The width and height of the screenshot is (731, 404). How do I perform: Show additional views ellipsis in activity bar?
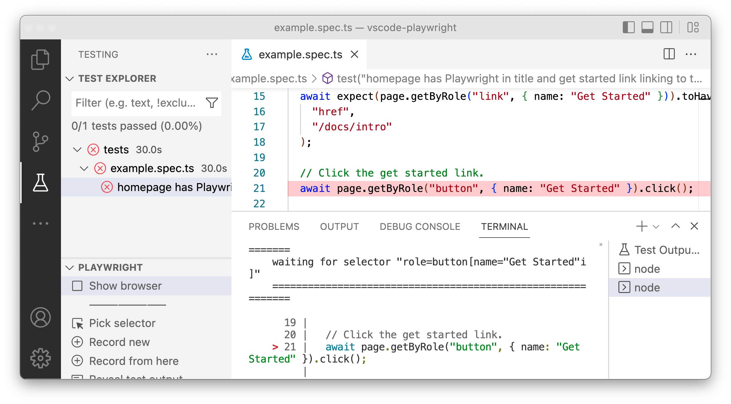40,223
